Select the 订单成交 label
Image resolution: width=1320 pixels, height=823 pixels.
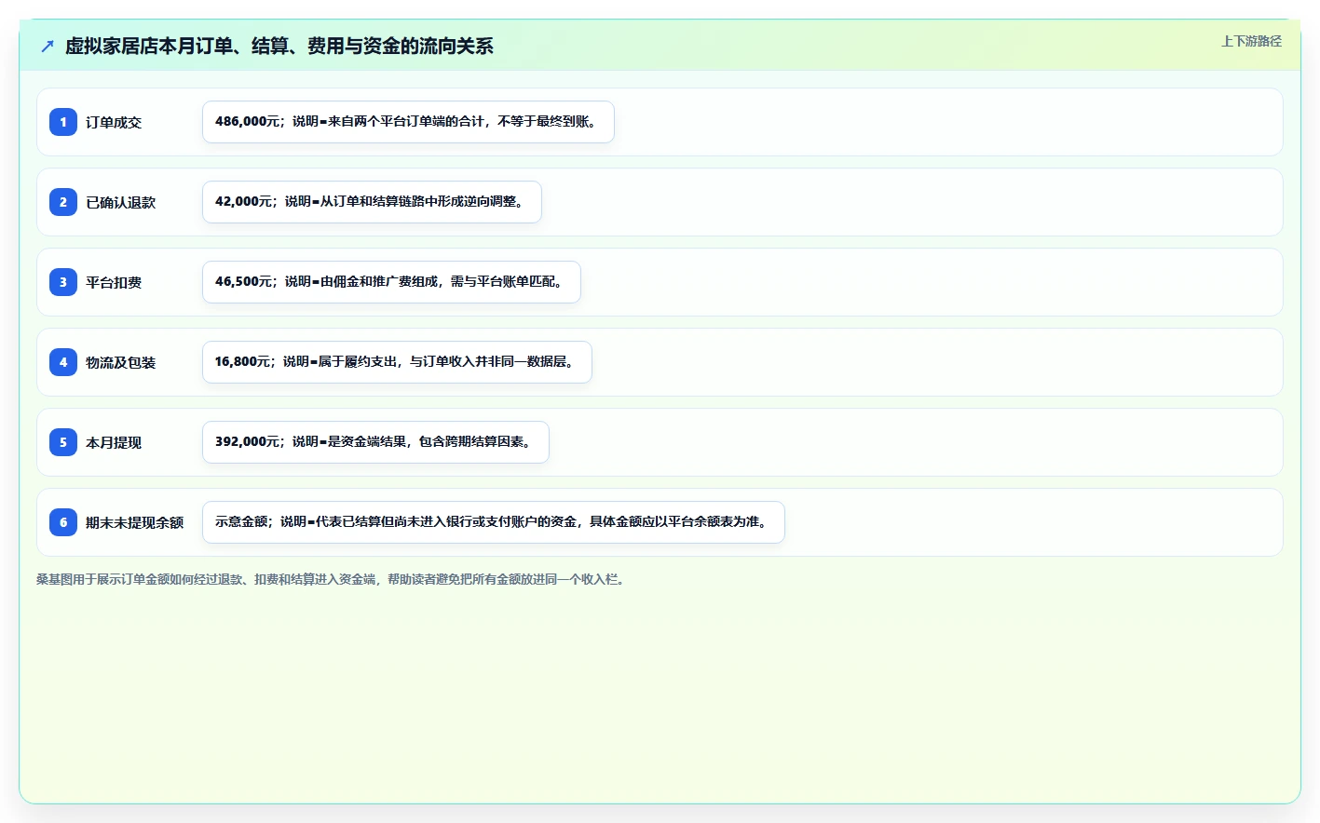click(x=114, y=122)
